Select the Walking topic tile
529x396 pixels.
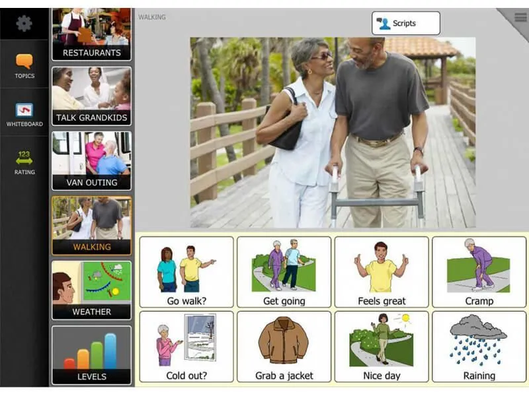coord(91,226)
